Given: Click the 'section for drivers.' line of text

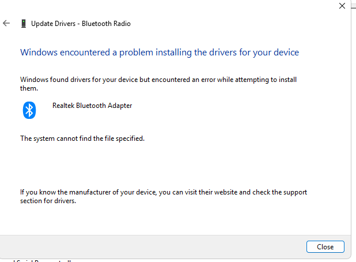Looking at the screenshot, I should pyautogui.click(x=48, y=201).
